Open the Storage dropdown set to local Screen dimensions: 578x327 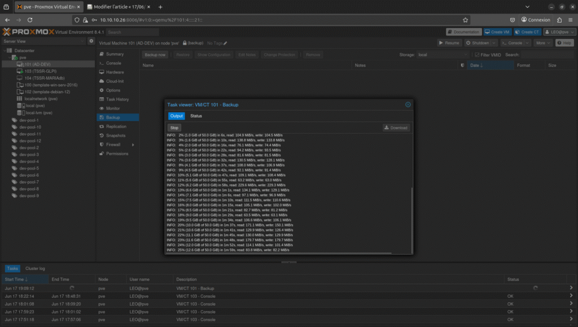(x=443, y=55)
